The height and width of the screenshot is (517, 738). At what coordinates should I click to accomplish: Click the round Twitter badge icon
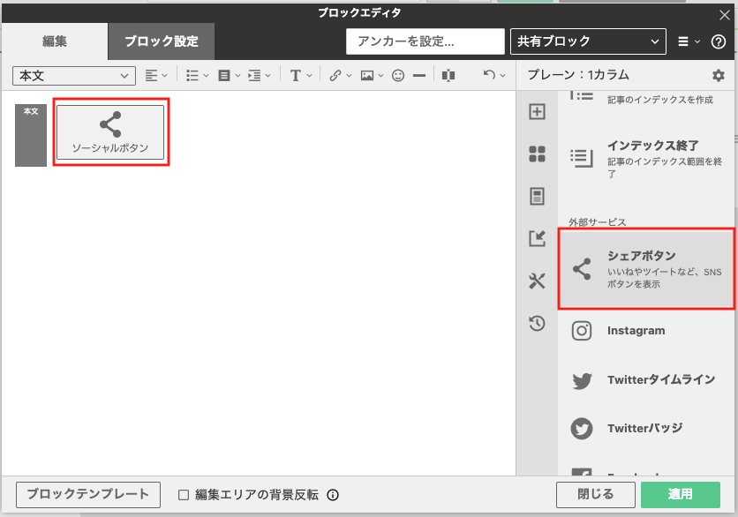pos(582,429)
